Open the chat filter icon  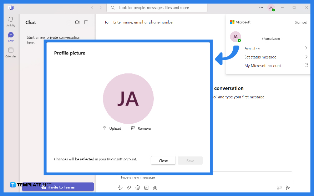tap(69, 22)
